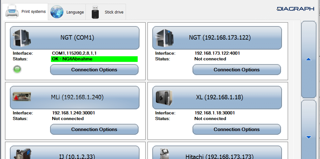Click 'Not connected' status under NGT 192.168.173.122
Screen dimensions: 320x159
pyautogui.click(x=210, y=59)
